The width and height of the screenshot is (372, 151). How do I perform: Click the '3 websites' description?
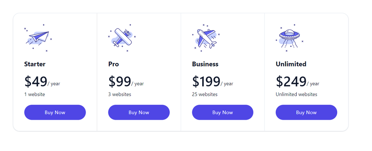119,94
